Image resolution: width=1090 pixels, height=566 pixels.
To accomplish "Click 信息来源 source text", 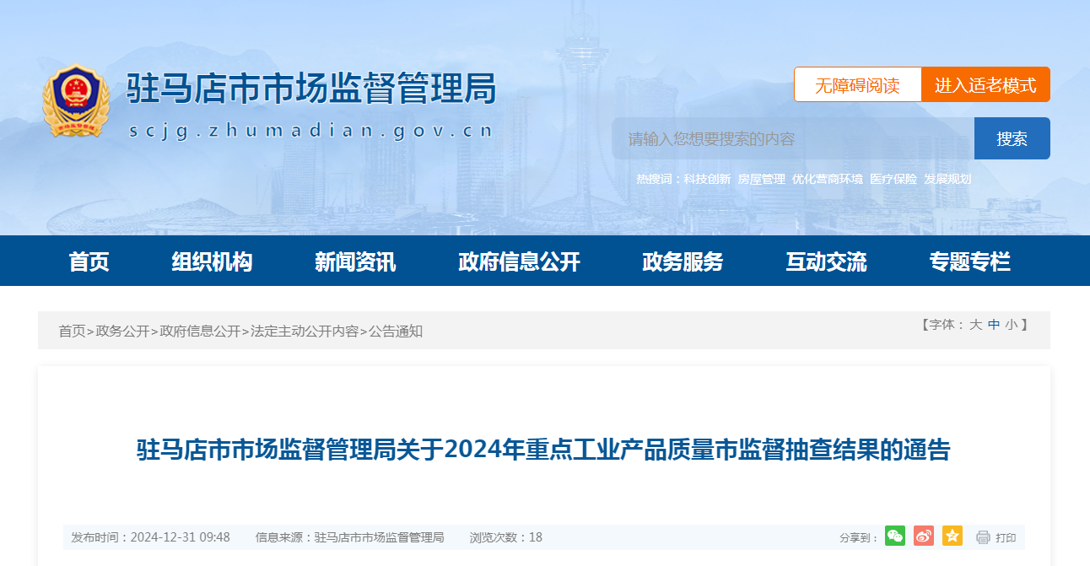I will click(349, 537).
